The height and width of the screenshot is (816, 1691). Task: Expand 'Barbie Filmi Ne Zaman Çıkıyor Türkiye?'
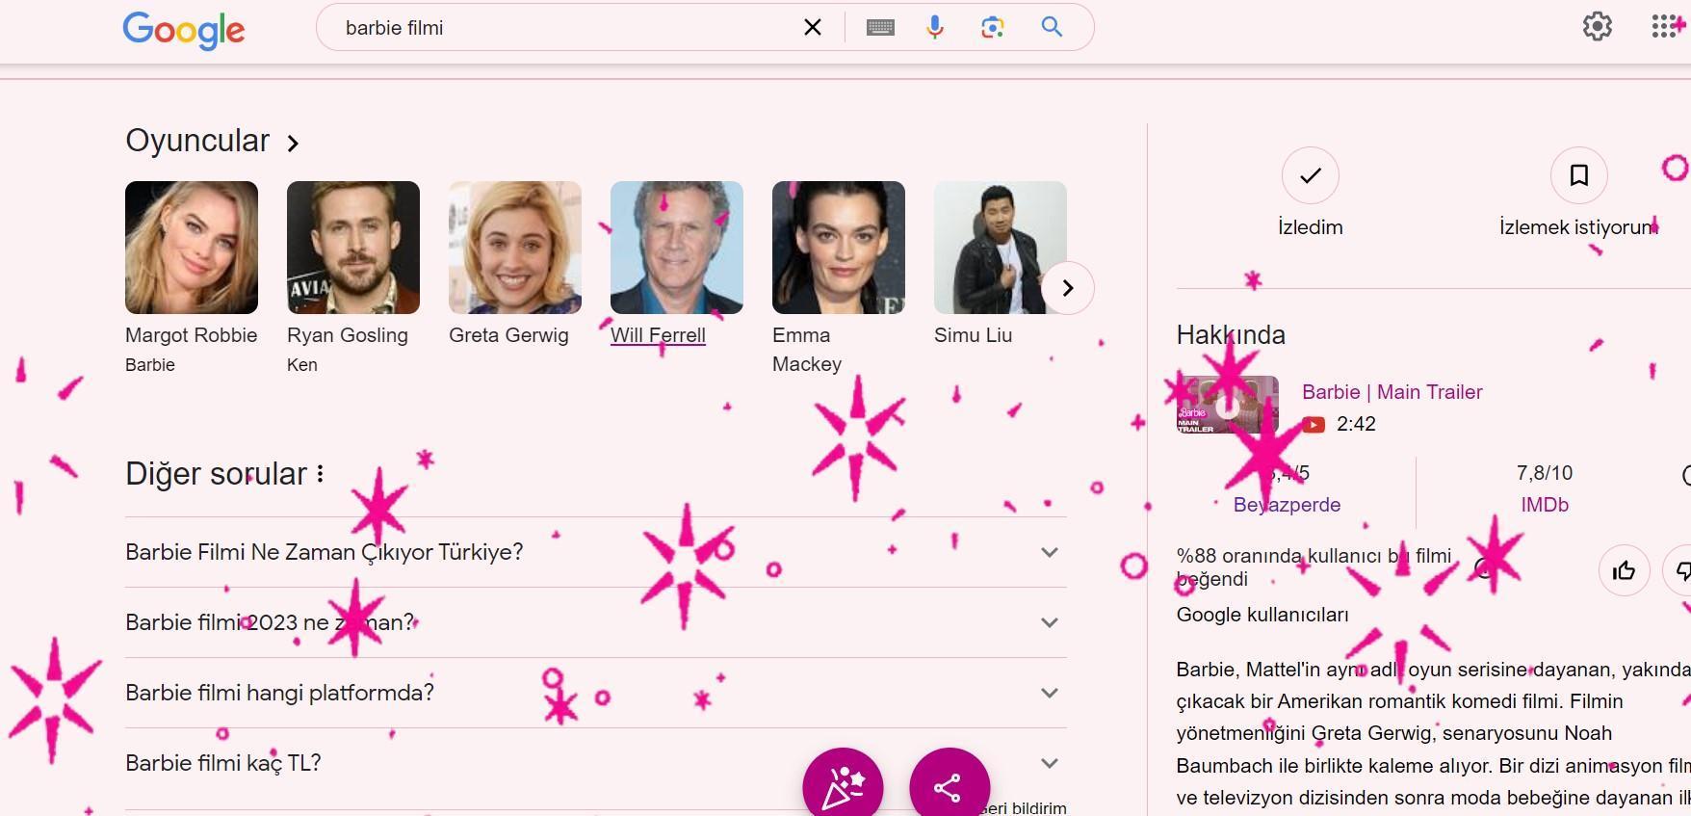coord(596,552)
